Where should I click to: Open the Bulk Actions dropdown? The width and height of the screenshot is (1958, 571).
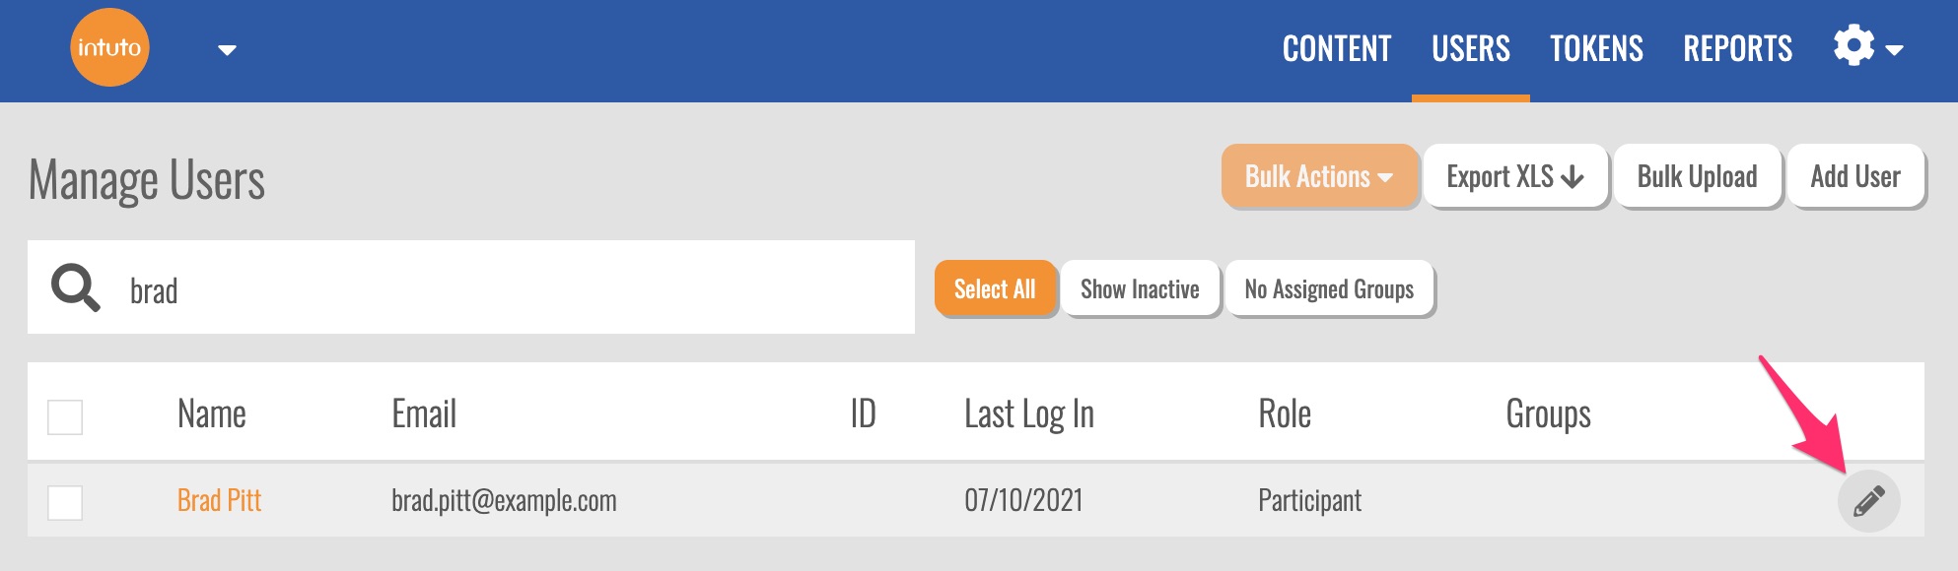coord(1319,177)
